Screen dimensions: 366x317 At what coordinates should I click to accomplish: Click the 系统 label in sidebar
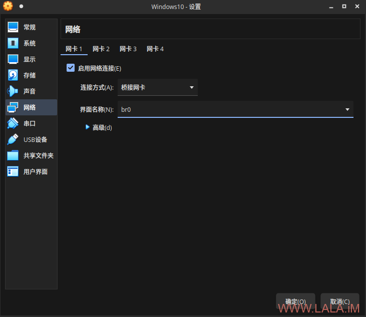tap(30, 43)
